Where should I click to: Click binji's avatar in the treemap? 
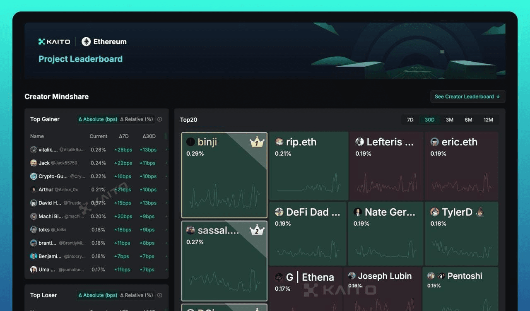(x=190, y=142)
